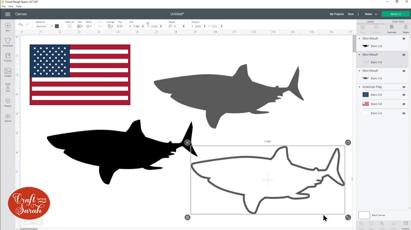Remove selected shark outline with X handle
Image resolution: width=411 pixels, height=230 pixels.
click(187, 143)
